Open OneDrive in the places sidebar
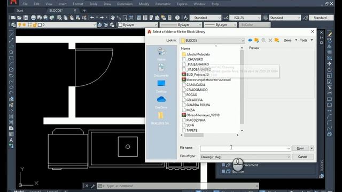Image resolution: width=342 pixels, height=192 pixels. tap(161, 102)
